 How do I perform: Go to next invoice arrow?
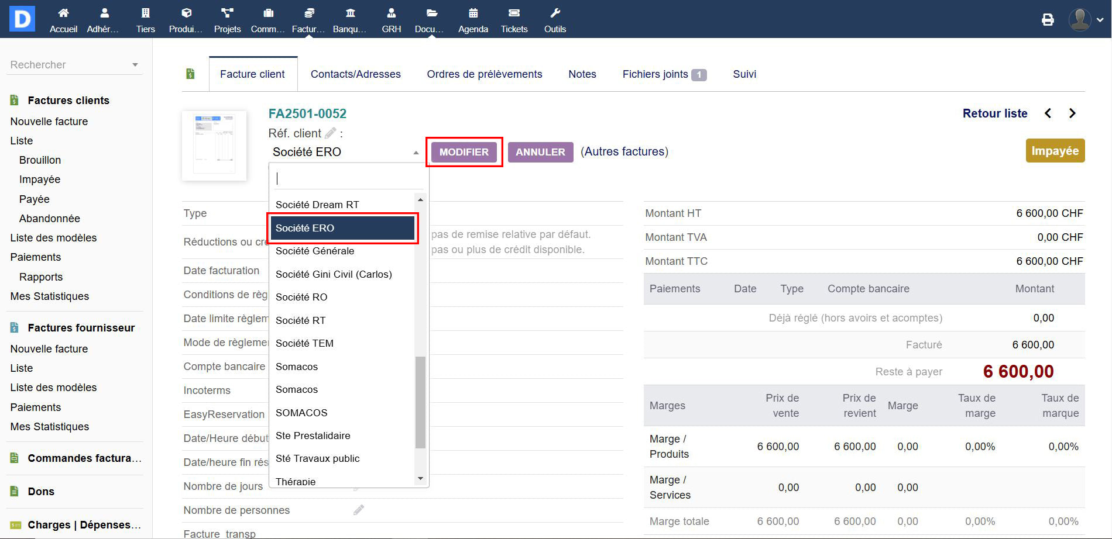point(1072,113)
